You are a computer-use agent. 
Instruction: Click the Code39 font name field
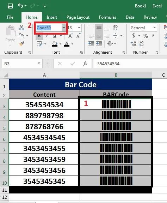49,28
